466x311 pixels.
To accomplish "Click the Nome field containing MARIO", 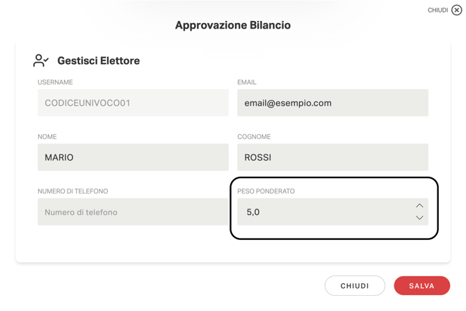I will tap(133, 157).
